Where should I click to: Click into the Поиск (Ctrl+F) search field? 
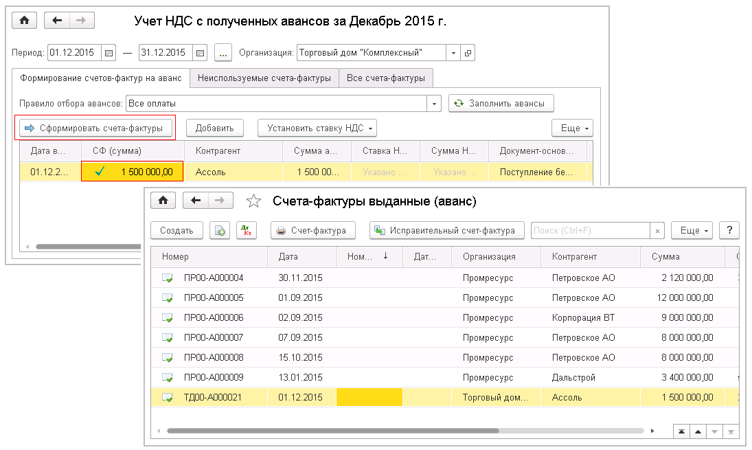591,231
